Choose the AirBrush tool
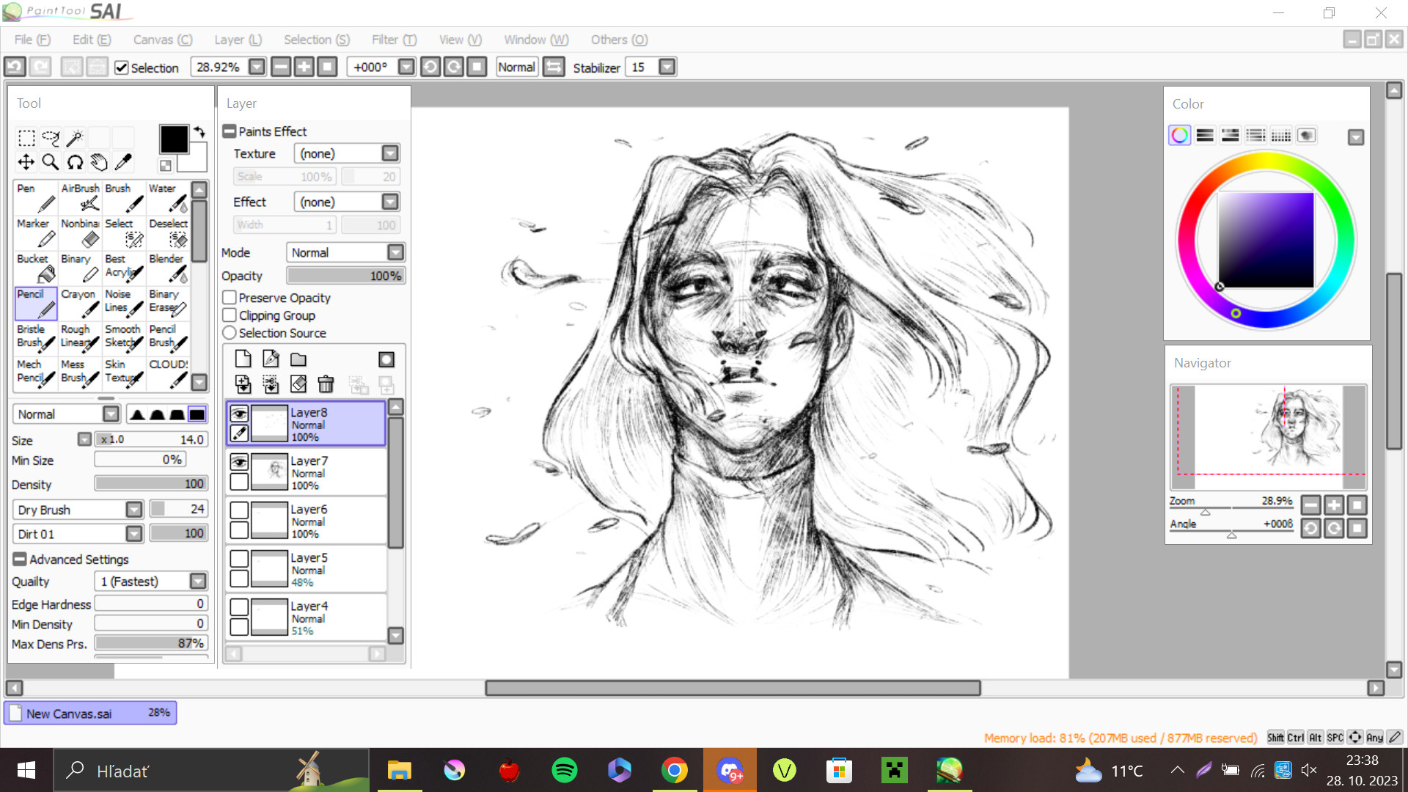 (80, 197)
